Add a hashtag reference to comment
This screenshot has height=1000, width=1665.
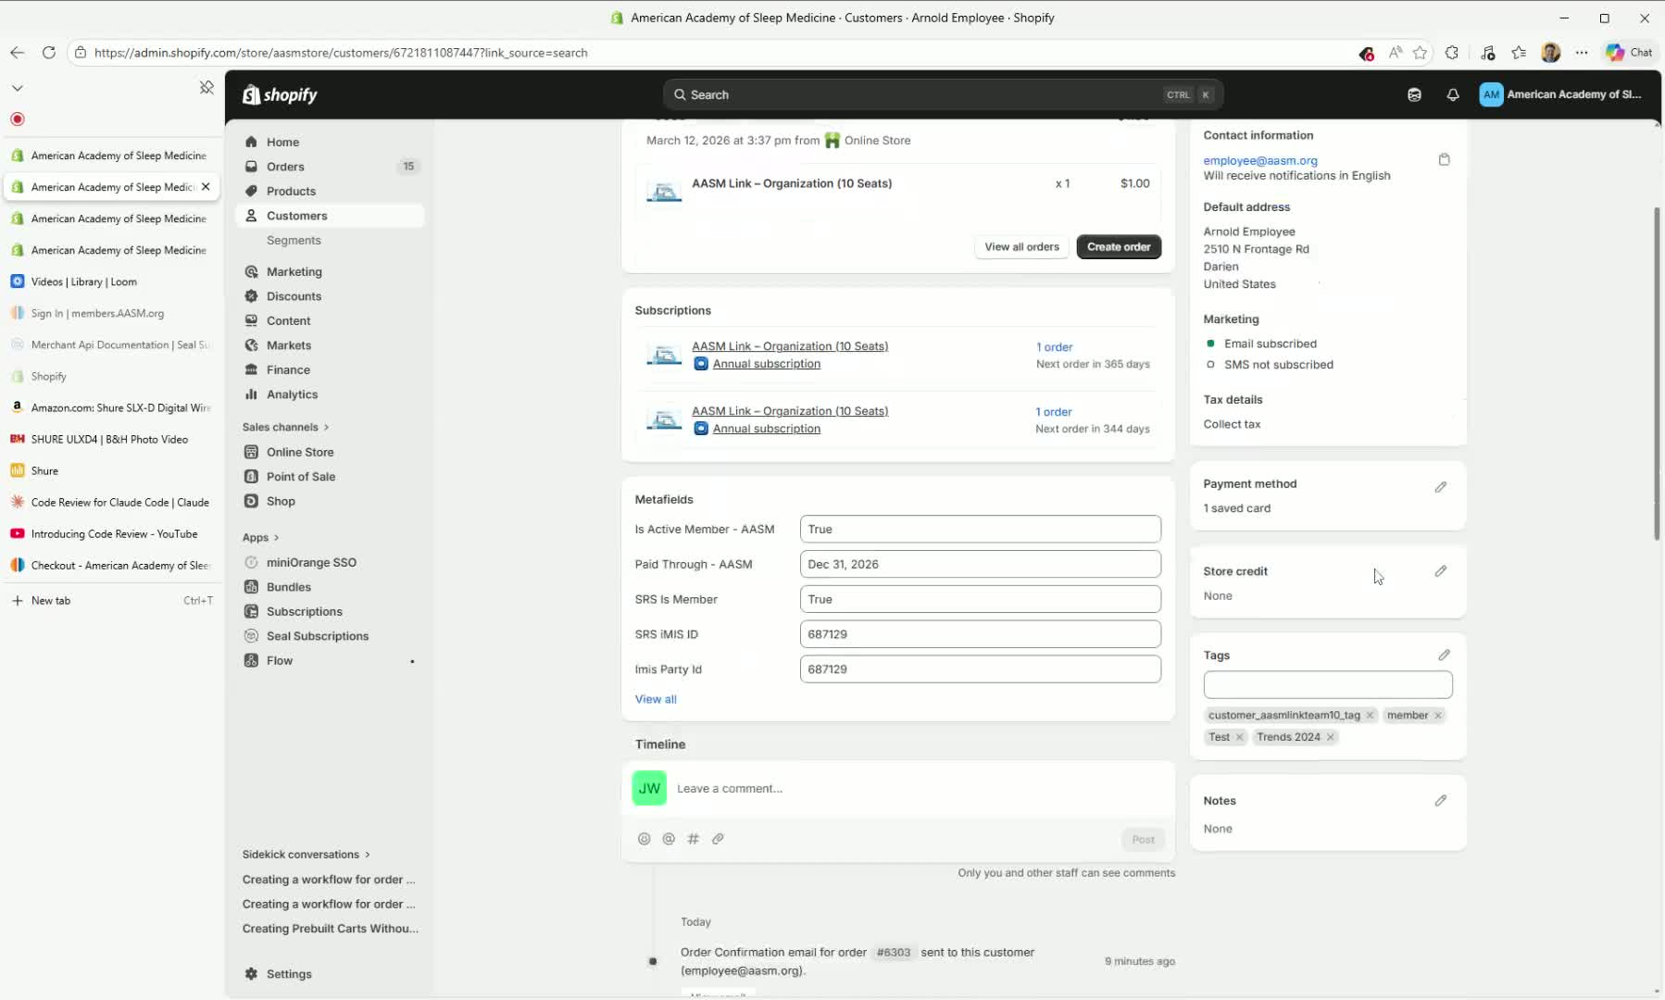coord(693,839)
